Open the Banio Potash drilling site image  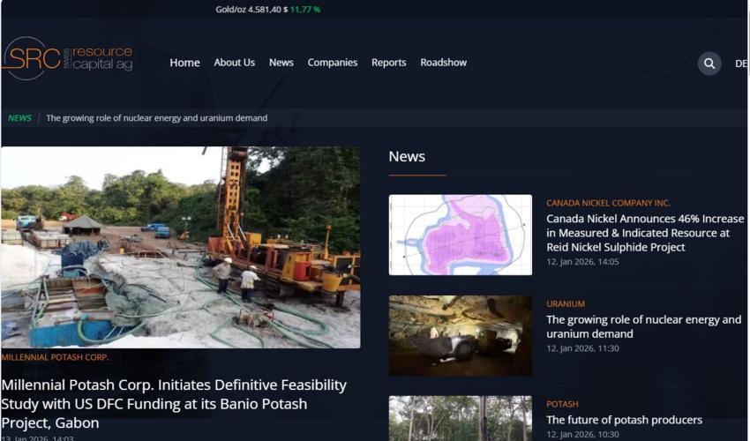pos(180,247)
